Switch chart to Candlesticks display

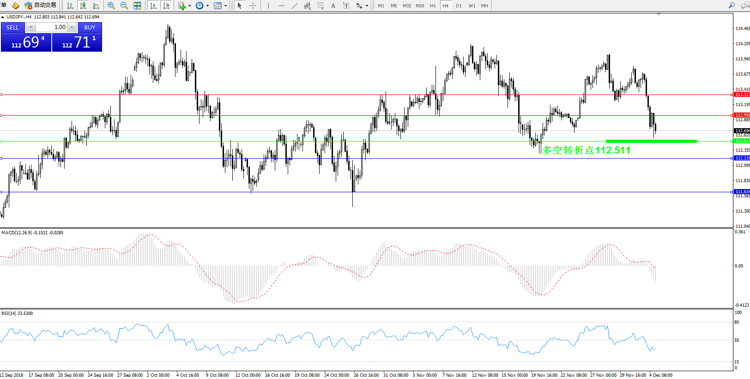(x=83, y=6)
